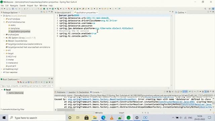This screenshot has width=215, height=121.
Task: Click the Boot Dashboard filter text field
Action: (27, 86)
